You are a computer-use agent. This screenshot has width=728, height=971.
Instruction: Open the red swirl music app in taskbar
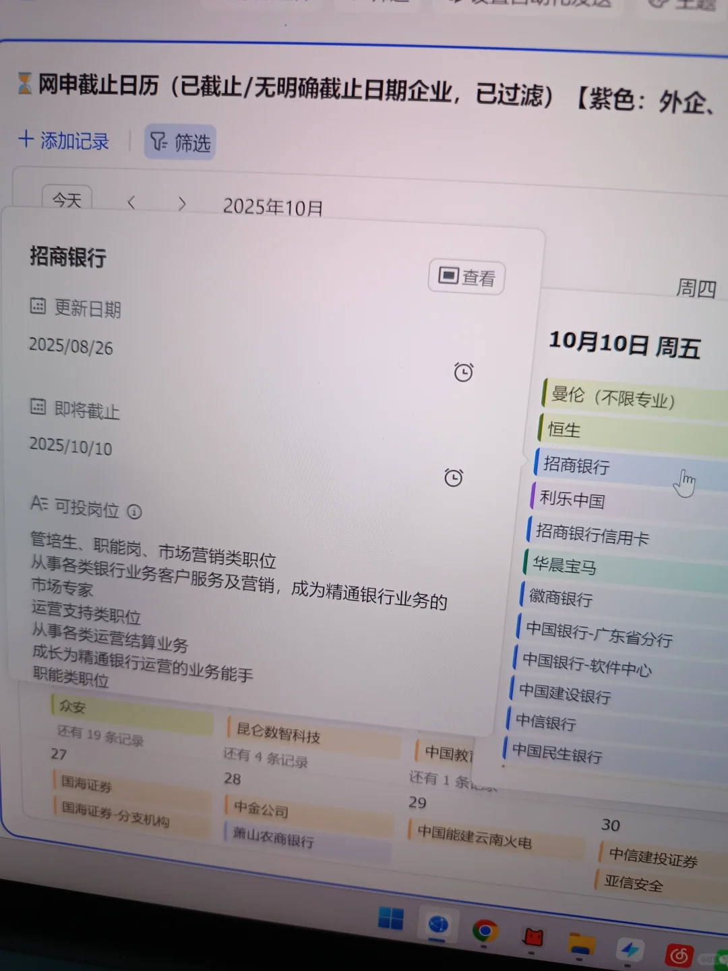tap(679, 956)
